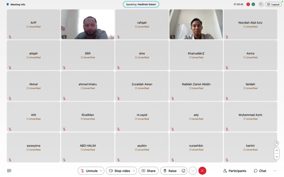Screen dimensions: 284x177
Task: Open the more options ellipsis beside Raise
Action: point(193,171)
